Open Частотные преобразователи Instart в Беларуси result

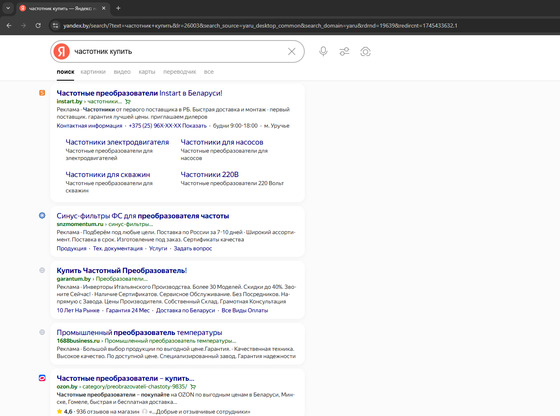click(139, 93)
